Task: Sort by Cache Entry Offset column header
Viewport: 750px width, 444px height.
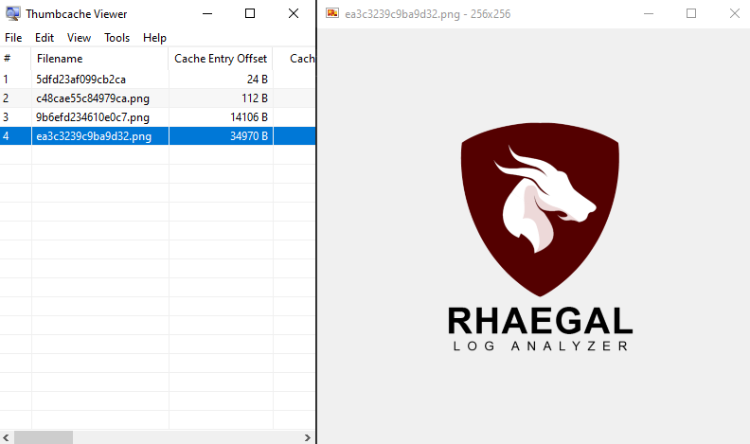Action: tap(221, 59)
